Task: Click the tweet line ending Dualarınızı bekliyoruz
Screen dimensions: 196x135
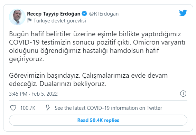Action: pyautogui.click(x=57, y=84)
